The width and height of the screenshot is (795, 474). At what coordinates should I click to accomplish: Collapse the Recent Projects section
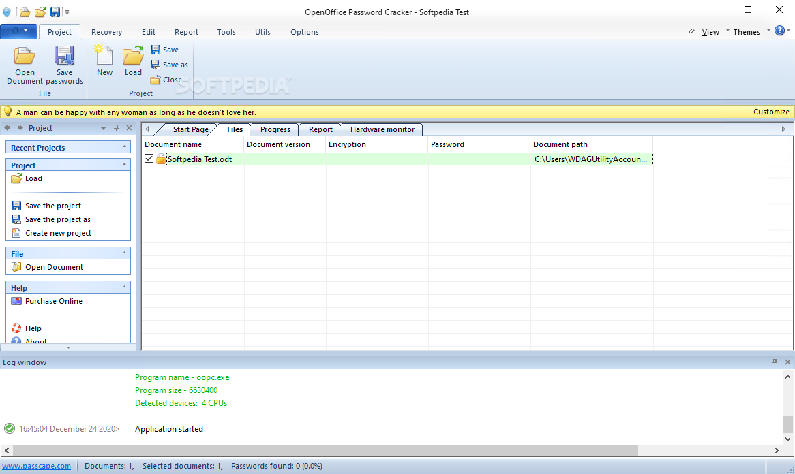124,147
